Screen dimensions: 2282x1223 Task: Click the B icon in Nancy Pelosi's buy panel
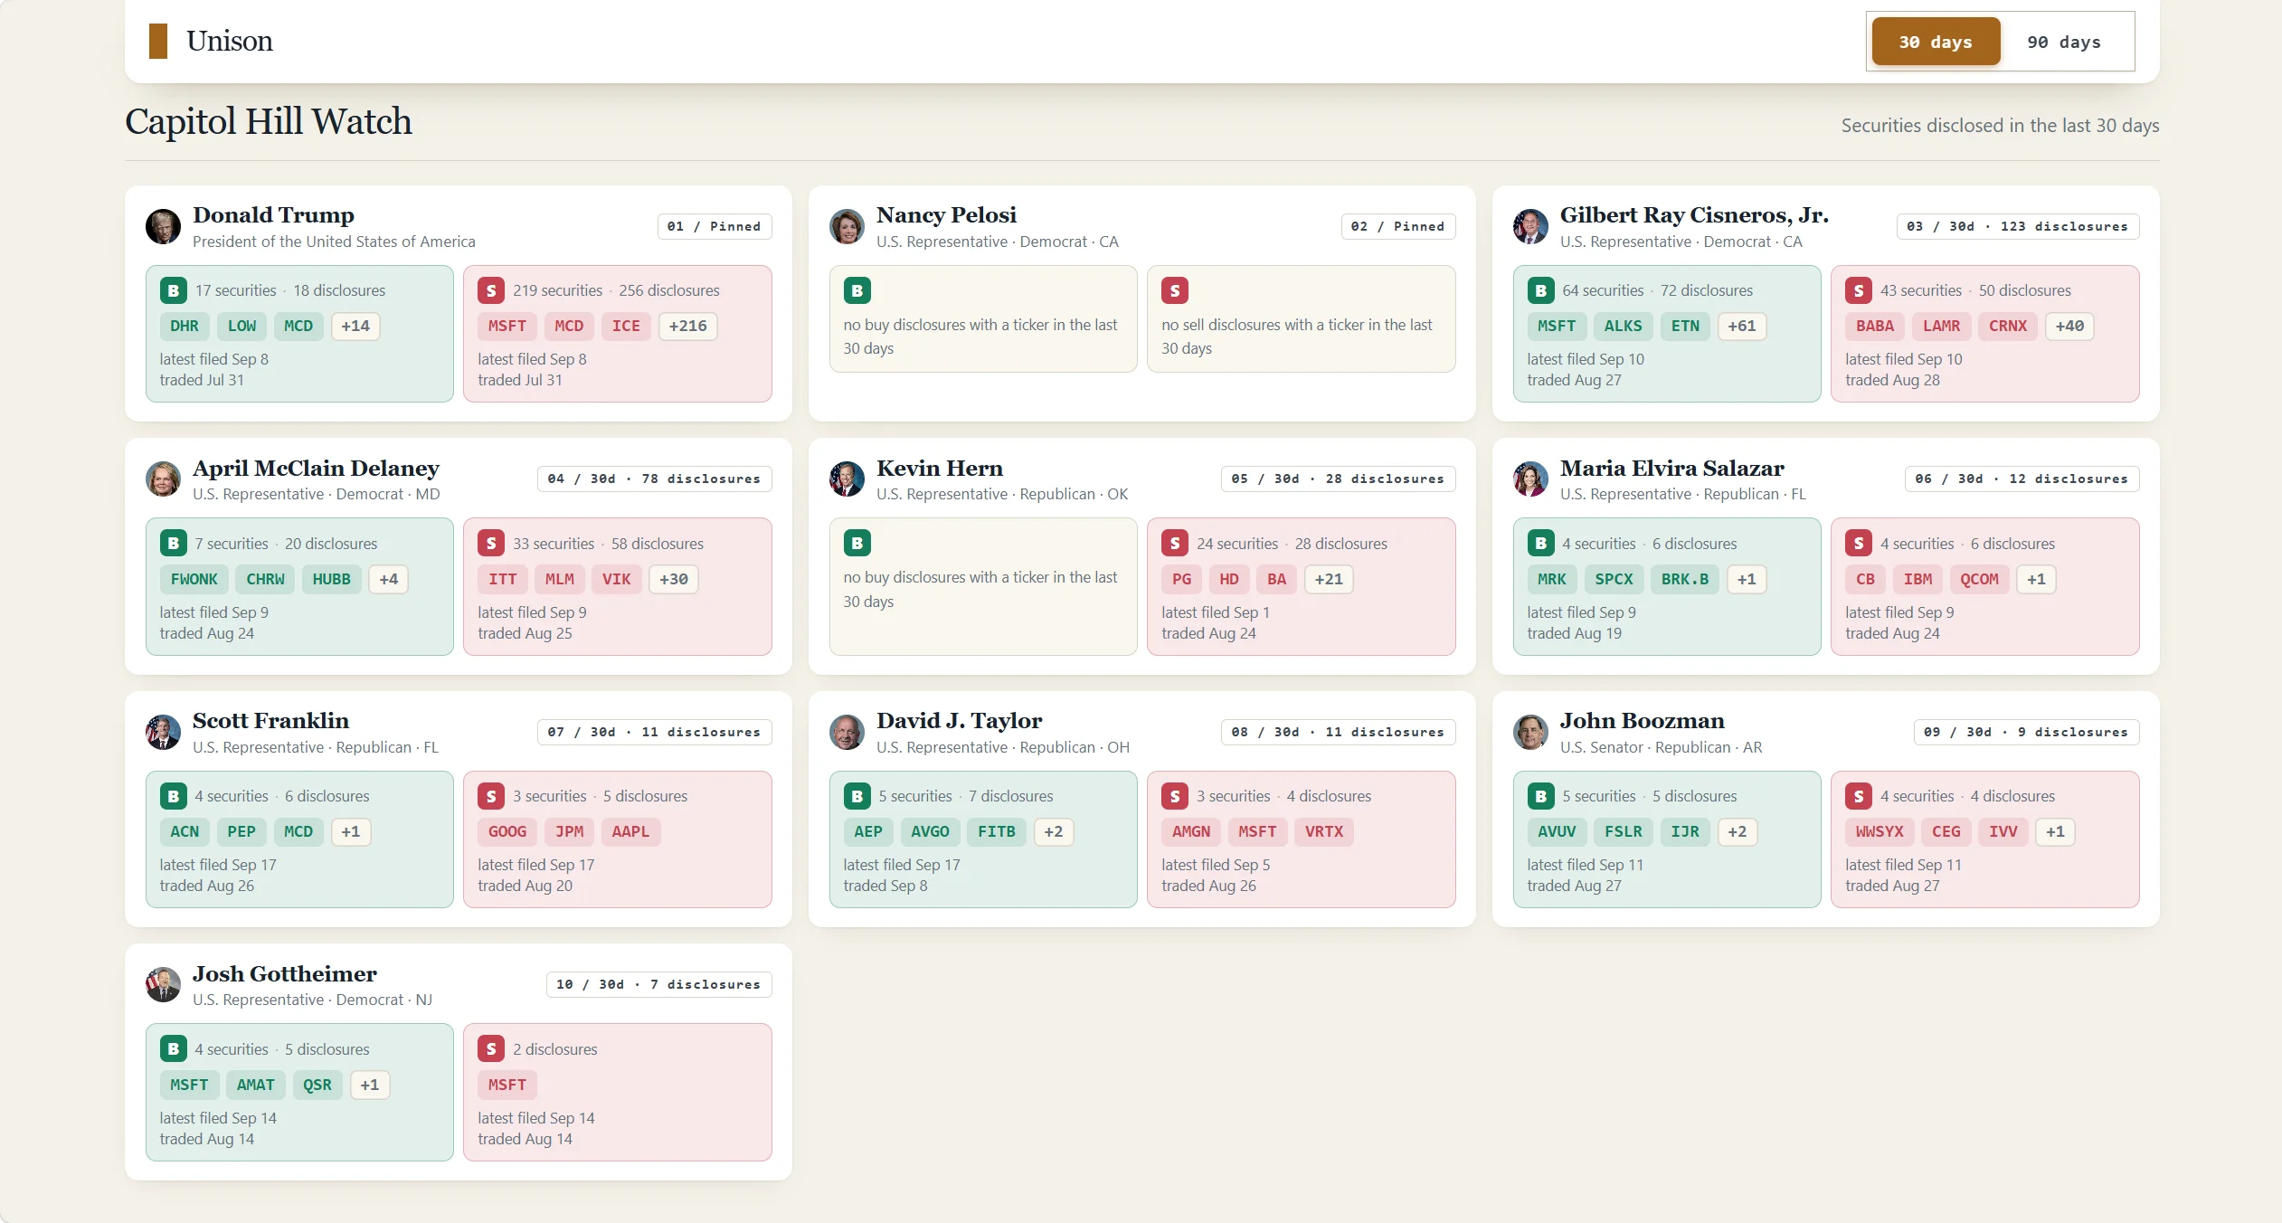pos(857,290)
